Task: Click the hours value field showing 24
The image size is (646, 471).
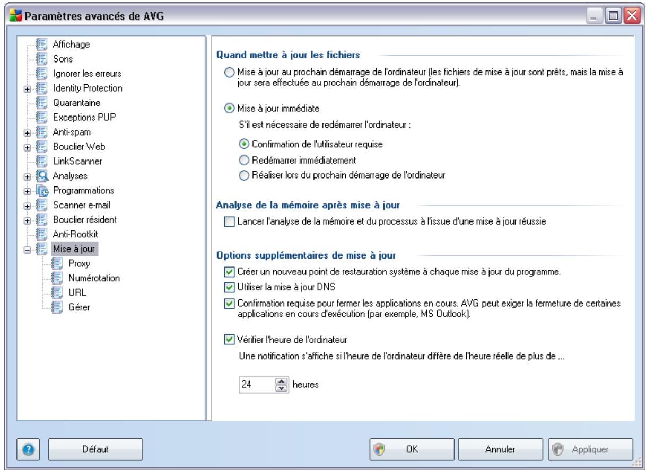Action: [256, 385]
